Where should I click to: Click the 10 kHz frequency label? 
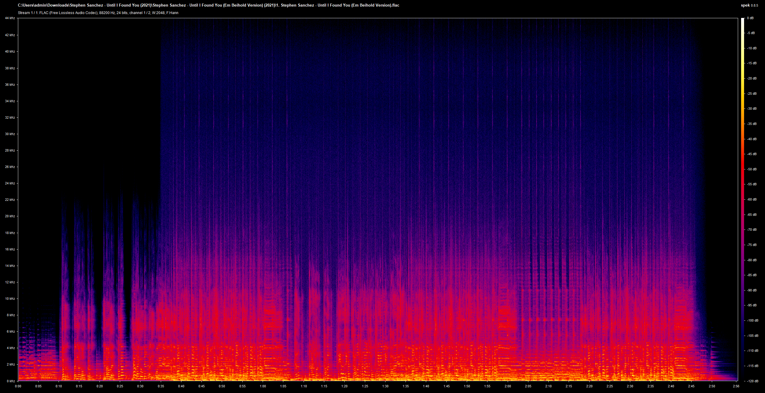pyautogui.click(x=10, y=299)
